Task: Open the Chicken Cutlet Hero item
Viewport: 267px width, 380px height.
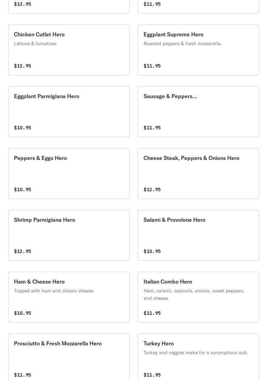Action: coord(69,50)
